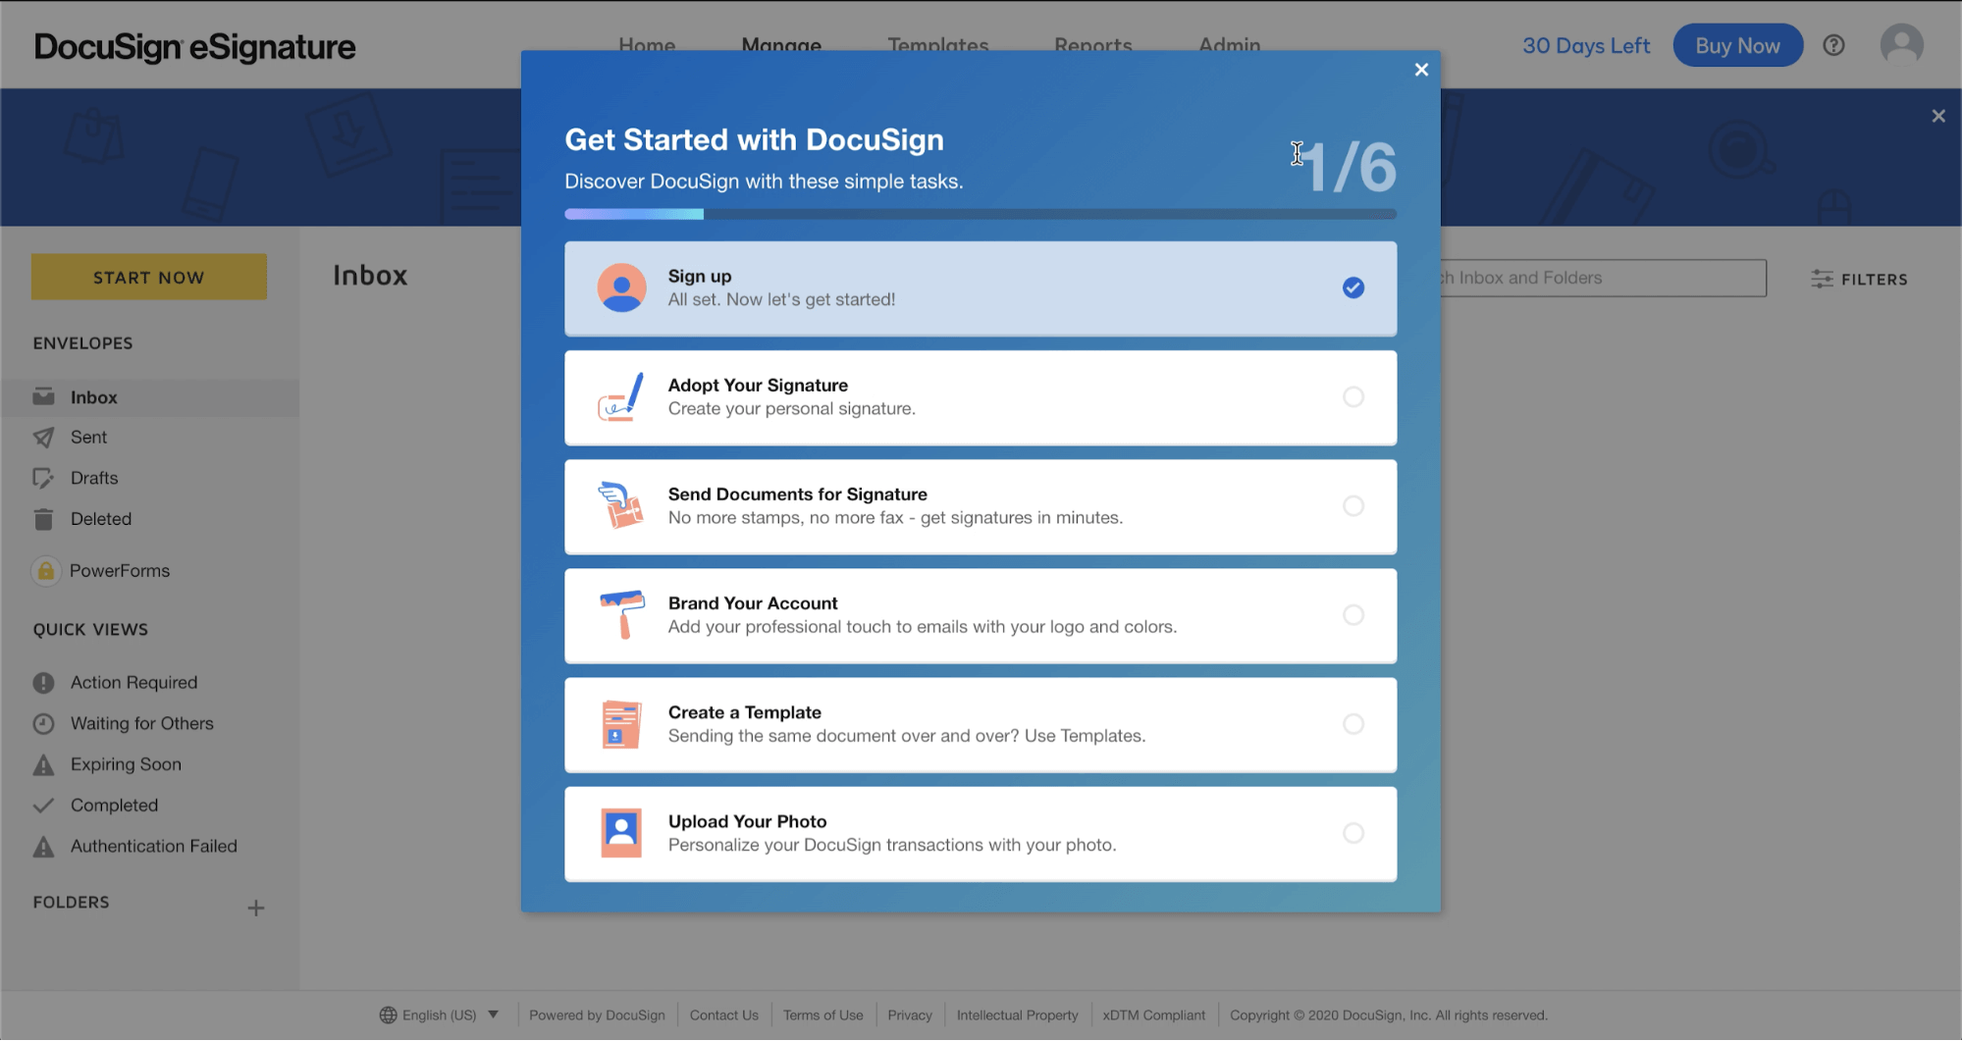Select the Create a Template radio circle

pos(1353,724)
